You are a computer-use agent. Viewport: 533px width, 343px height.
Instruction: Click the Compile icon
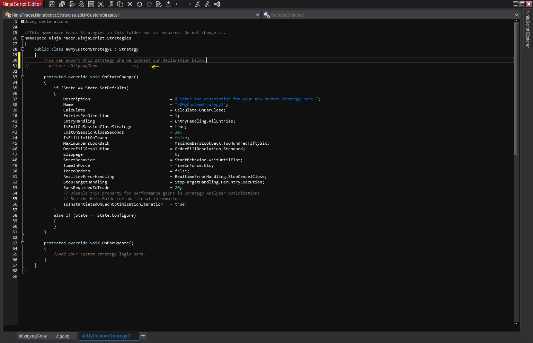(169, 4)
